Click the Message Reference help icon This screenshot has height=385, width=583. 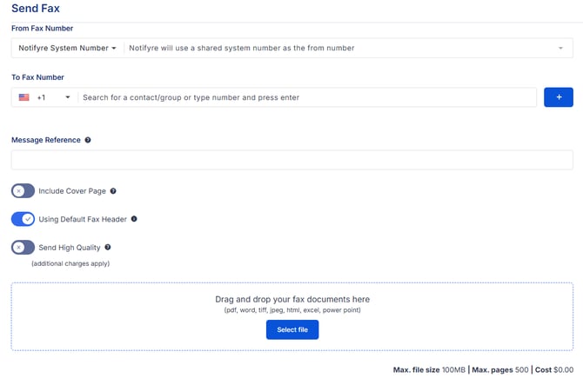point(88,140)
